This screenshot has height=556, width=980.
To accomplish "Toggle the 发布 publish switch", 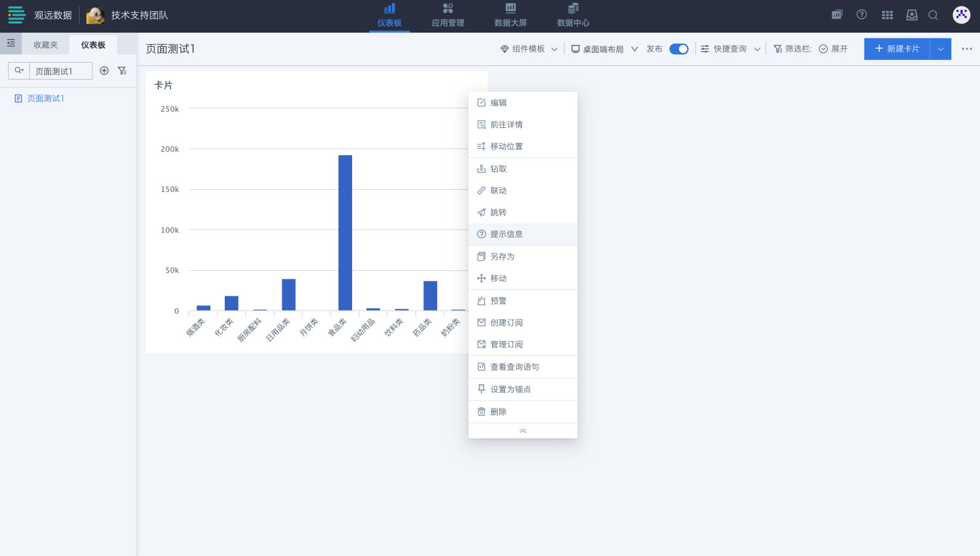I will (679, 49).
